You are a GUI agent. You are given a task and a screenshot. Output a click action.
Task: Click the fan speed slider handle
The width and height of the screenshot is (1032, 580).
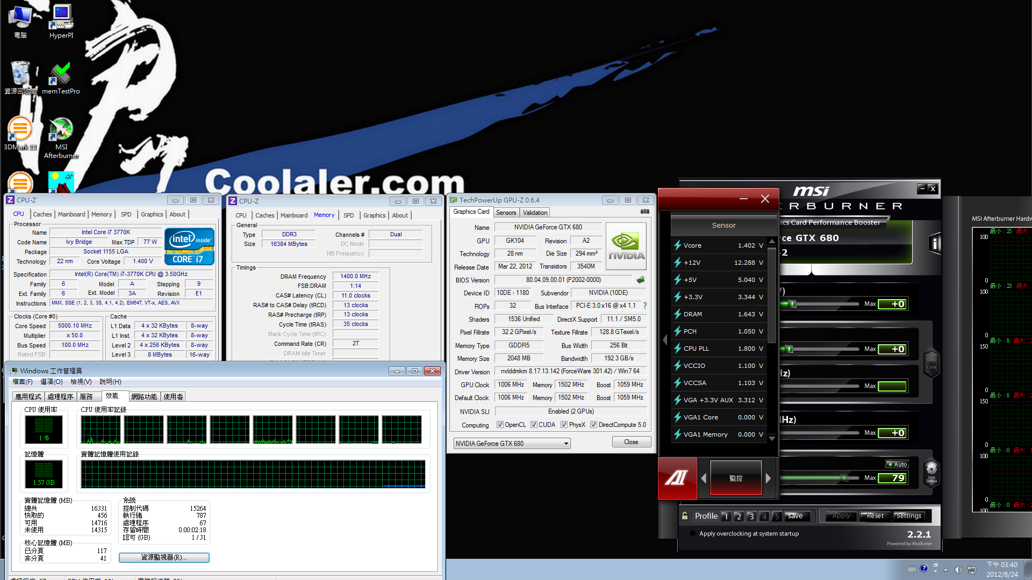844,478
